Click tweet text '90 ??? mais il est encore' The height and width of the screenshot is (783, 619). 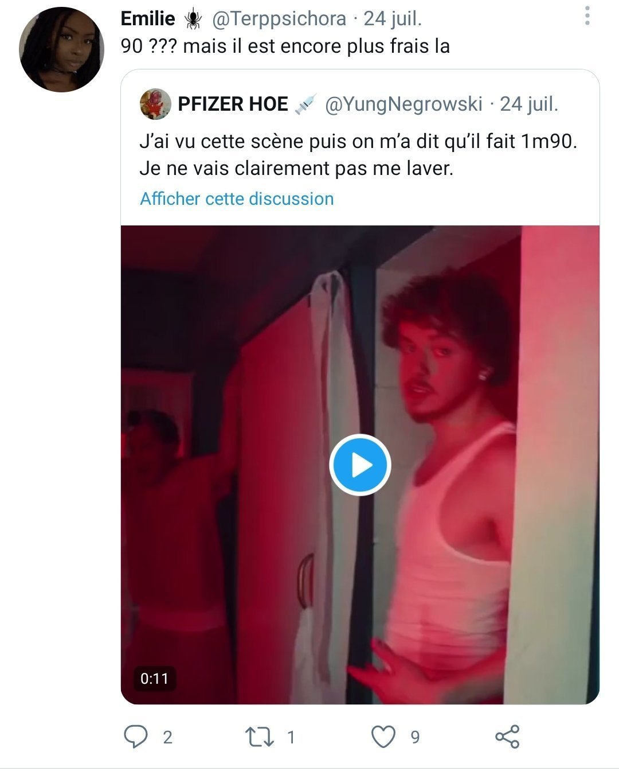(232, 46)
